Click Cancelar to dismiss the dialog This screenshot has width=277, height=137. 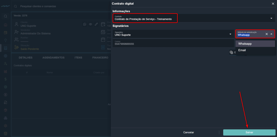[189, 132]
